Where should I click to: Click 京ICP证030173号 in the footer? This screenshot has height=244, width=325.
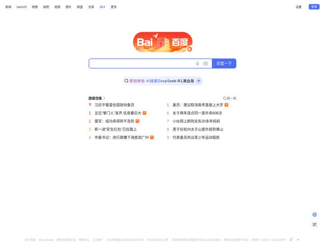(x=158, y=239)
